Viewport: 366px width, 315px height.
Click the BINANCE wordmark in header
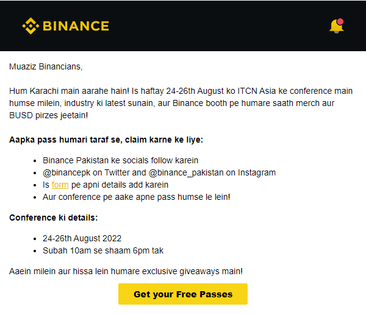tap(76, 26)
